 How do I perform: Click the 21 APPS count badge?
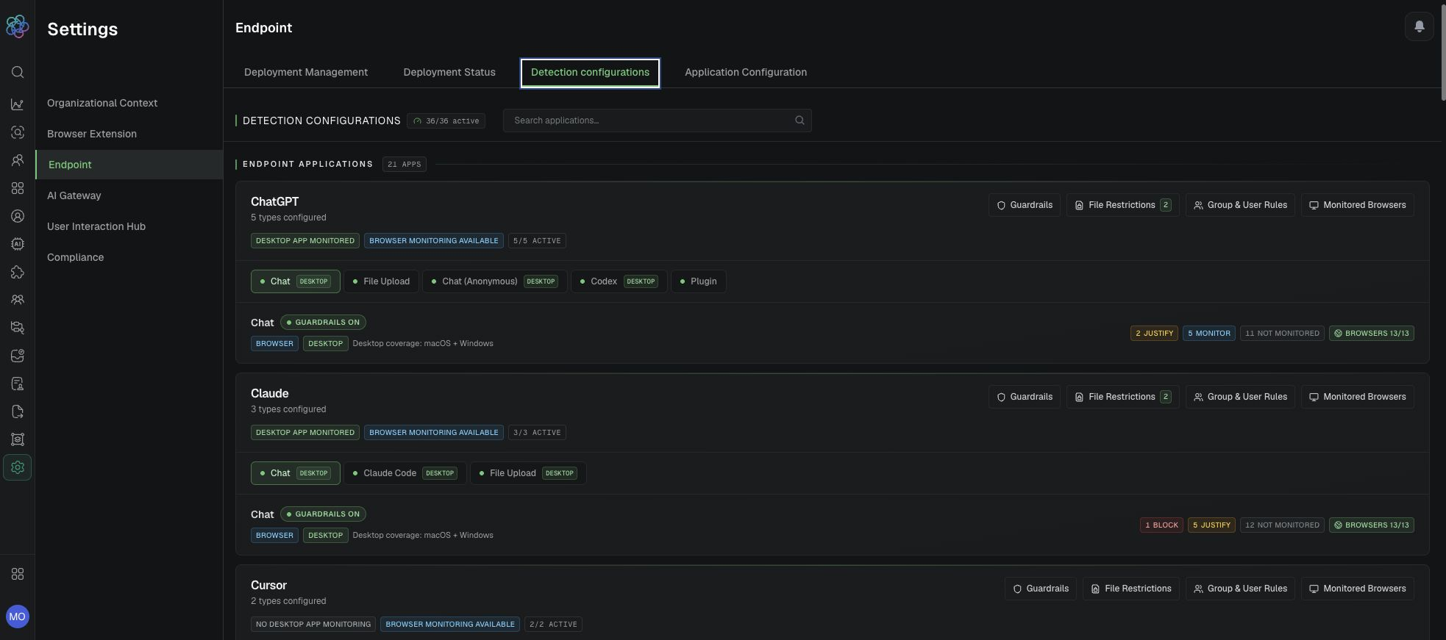(x=405, y=164)
